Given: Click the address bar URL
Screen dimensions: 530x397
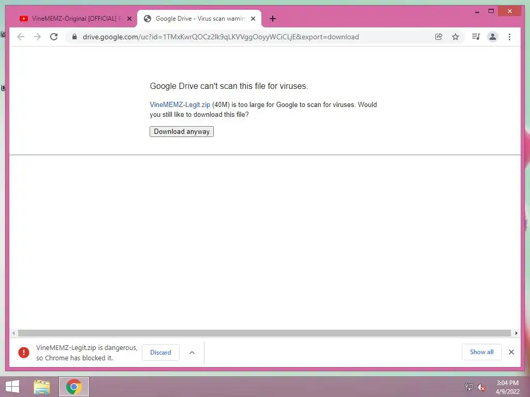Looking at the screenshot, I should click(x=220, y=37).
